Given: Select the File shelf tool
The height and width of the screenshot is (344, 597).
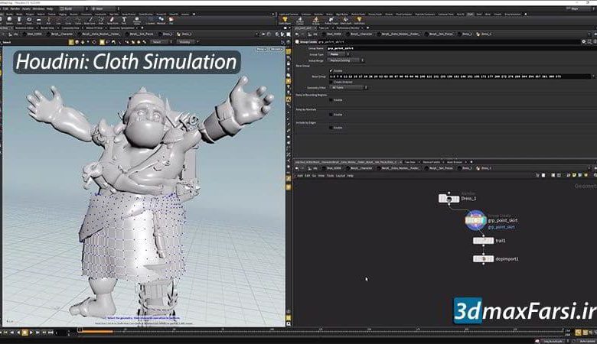Looking at the screenshot, I should pyautogui.click(x=171, y=20).
